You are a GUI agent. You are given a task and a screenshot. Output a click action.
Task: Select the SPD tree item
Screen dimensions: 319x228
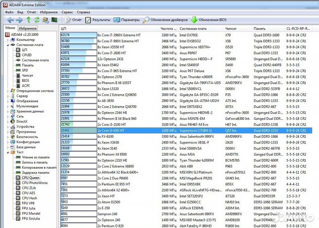click(22, 70)
